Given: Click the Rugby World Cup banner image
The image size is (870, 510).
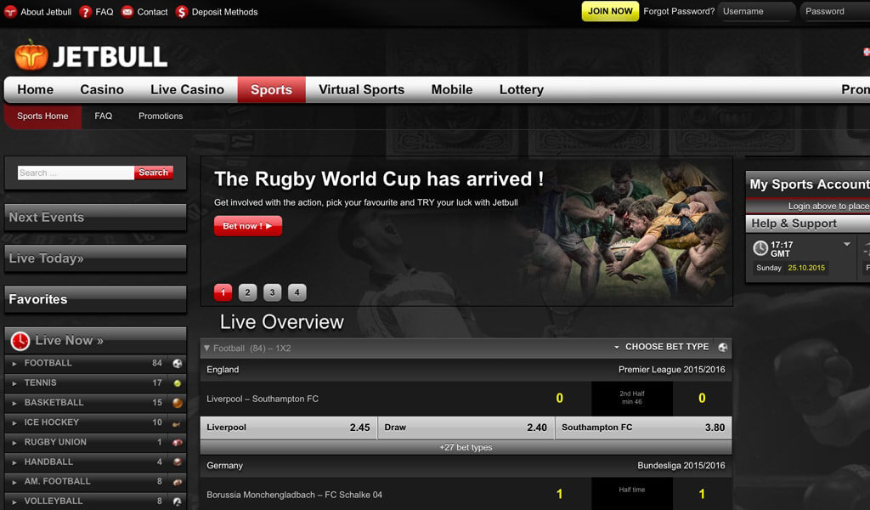Looking at the screenshot, I should (x=466, y=231).
